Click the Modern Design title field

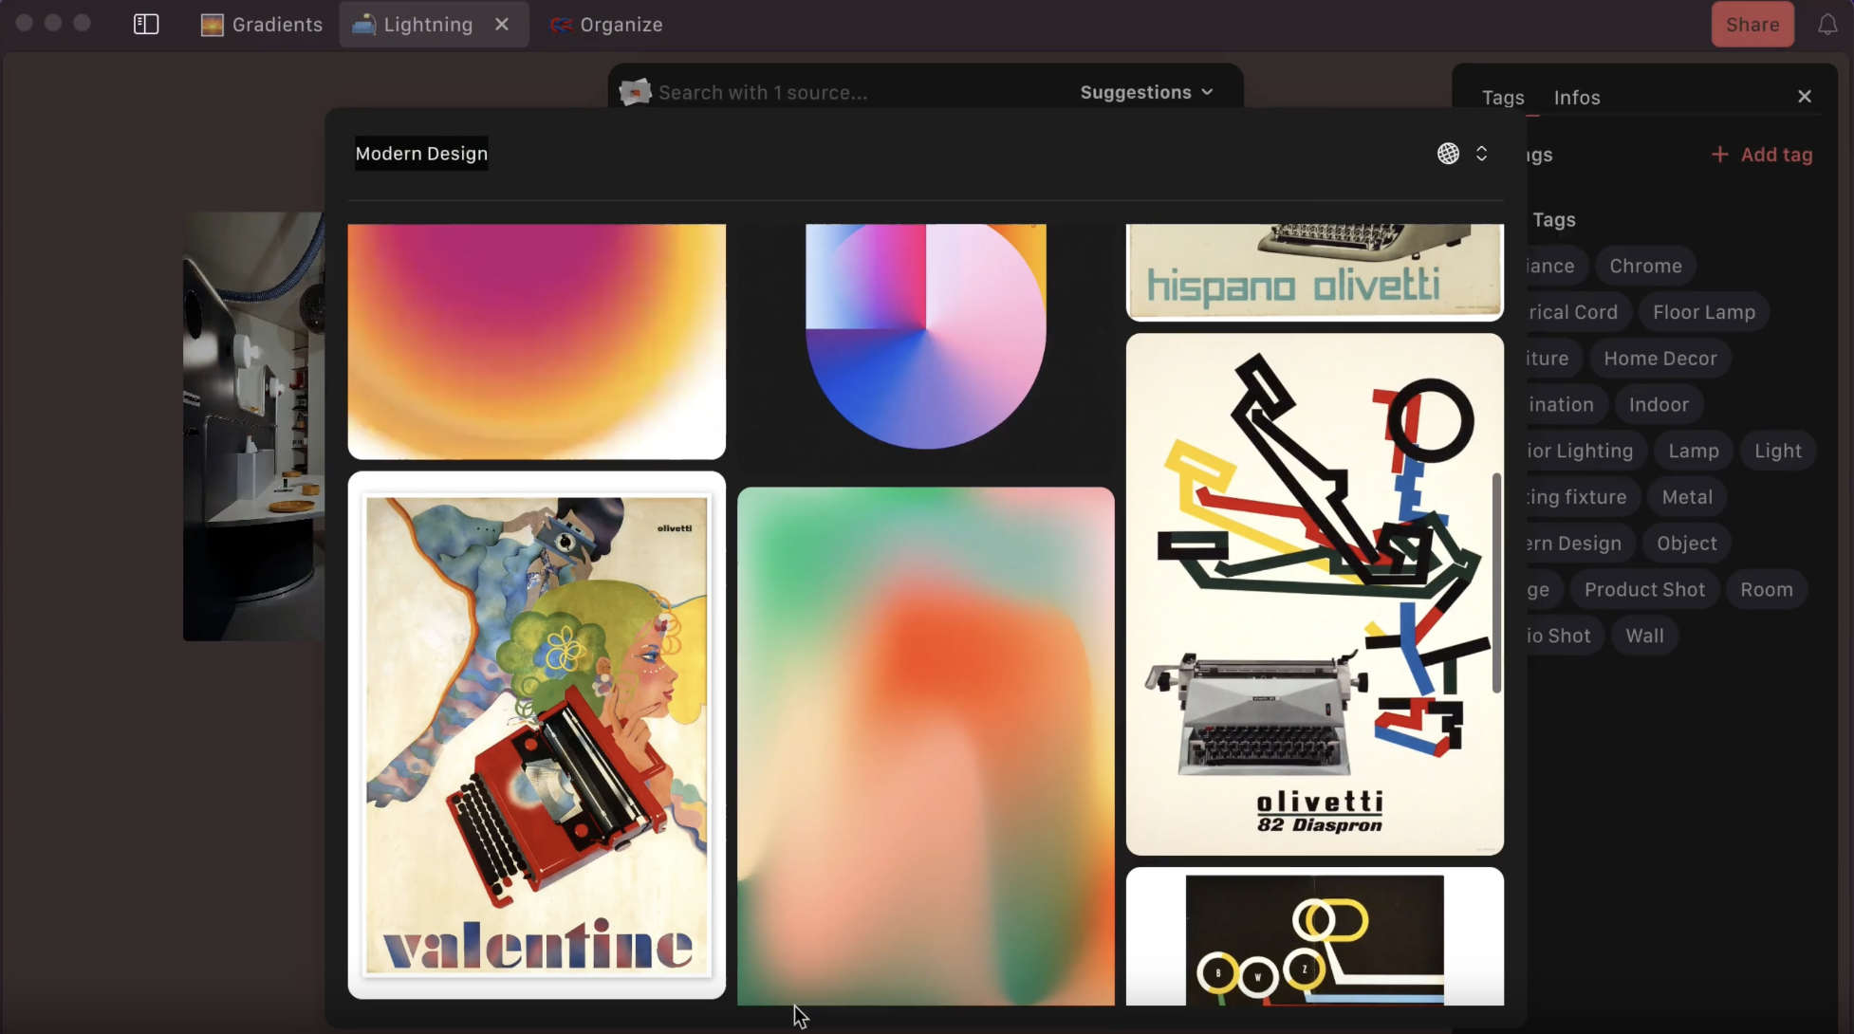[x=420, y=153]
